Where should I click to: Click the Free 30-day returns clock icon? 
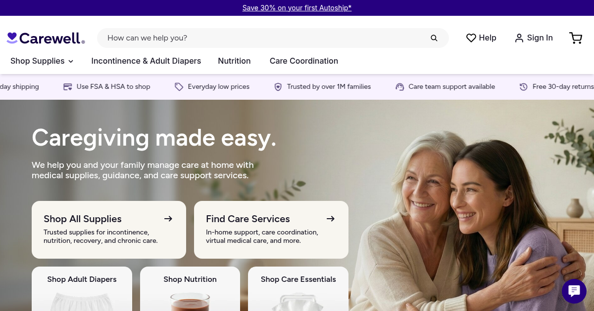(x=524, y=87)
